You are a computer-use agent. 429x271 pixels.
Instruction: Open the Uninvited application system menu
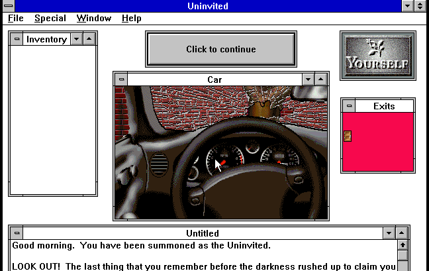pos(7,6)
